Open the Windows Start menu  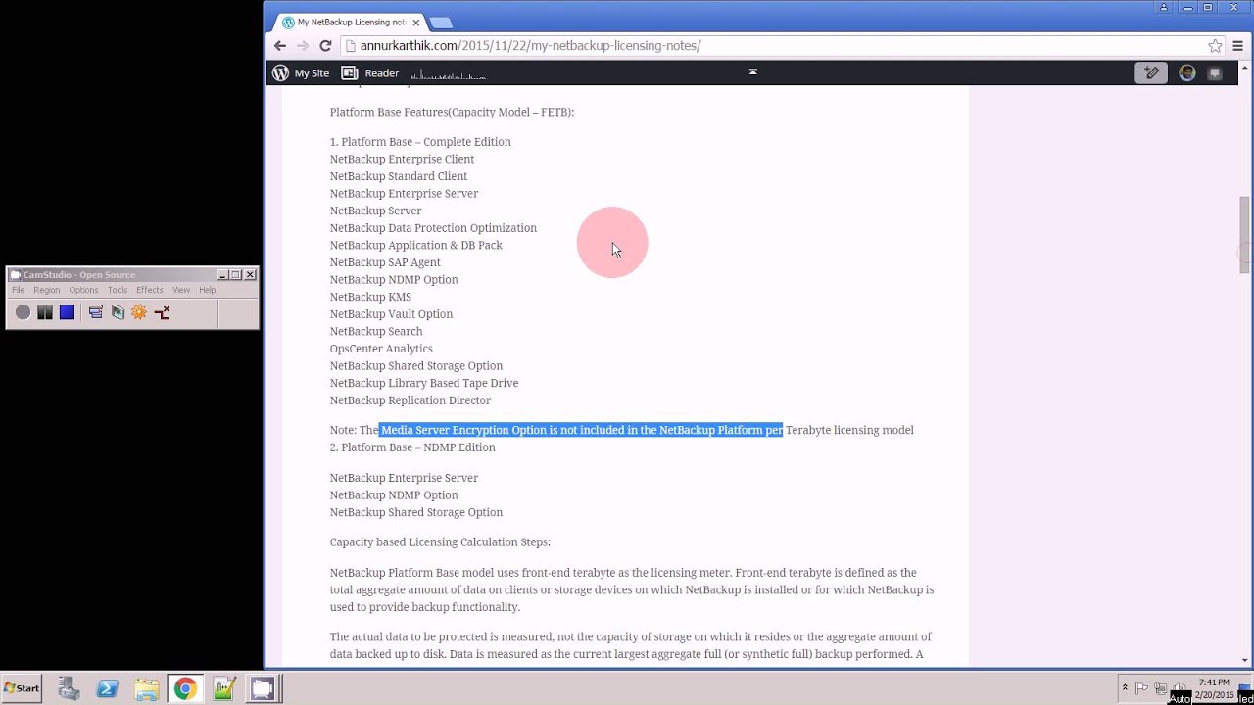(21, 688)
